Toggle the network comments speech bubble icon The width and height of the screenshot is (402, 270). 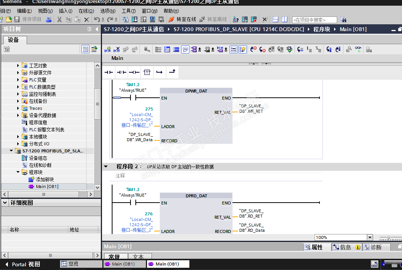[x=185, y=49]
